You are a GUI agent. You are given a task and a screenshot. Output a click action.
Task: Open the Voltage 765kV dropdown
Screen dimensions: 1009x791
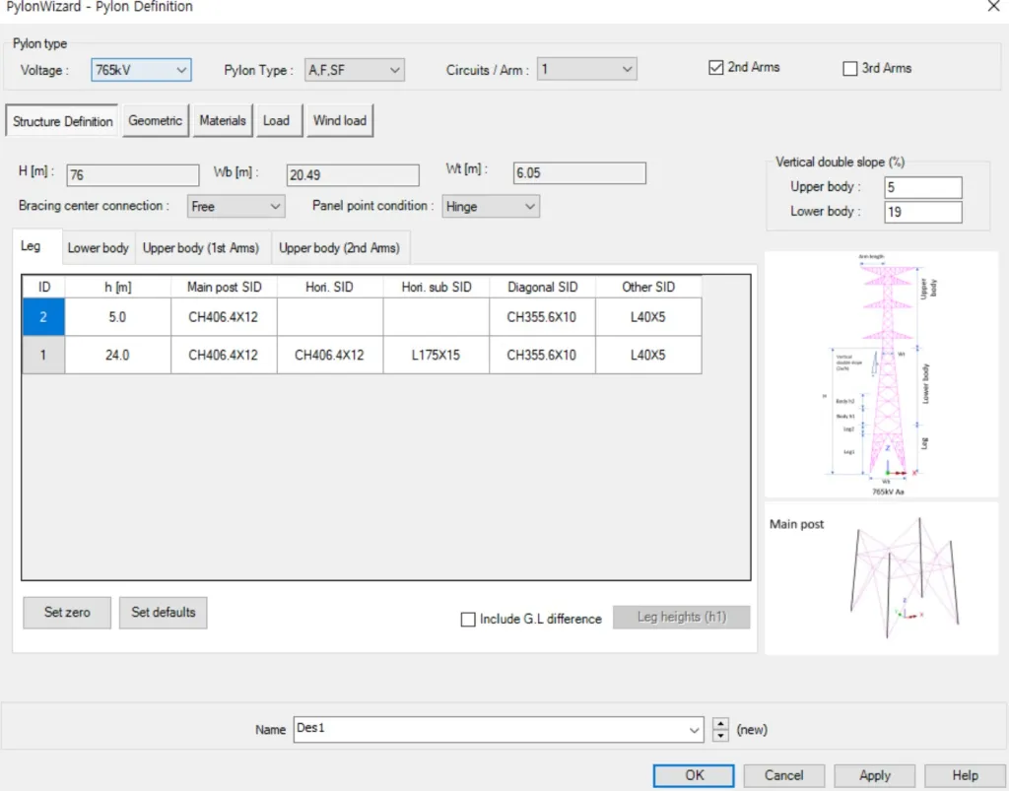click(141, 70)
